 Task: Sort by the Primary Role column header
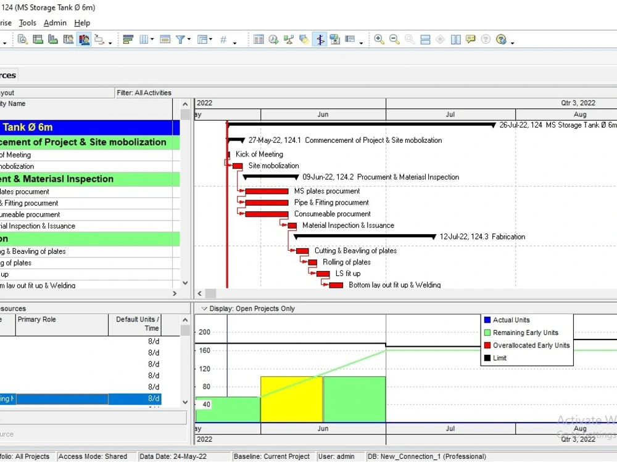[62, 325]
